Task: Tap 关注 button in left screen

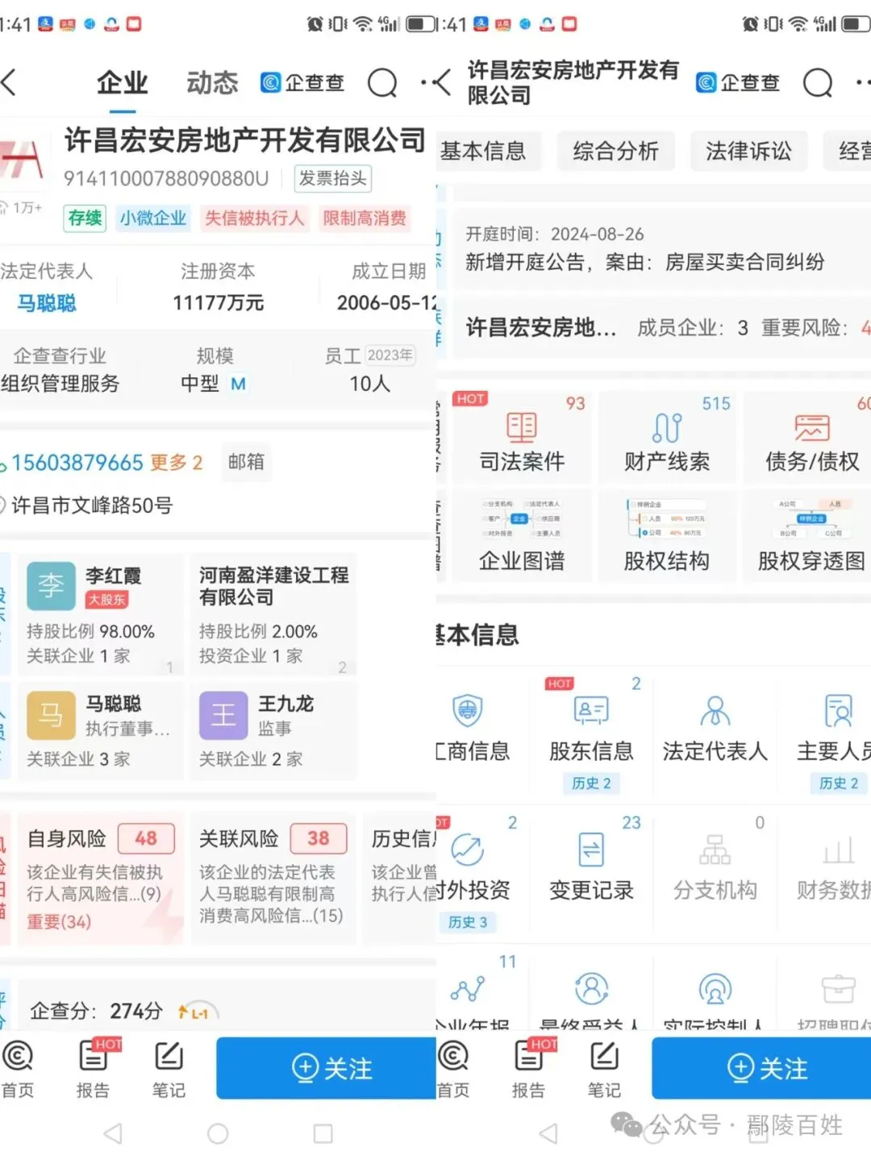Action: click(x=326, y=1068)
